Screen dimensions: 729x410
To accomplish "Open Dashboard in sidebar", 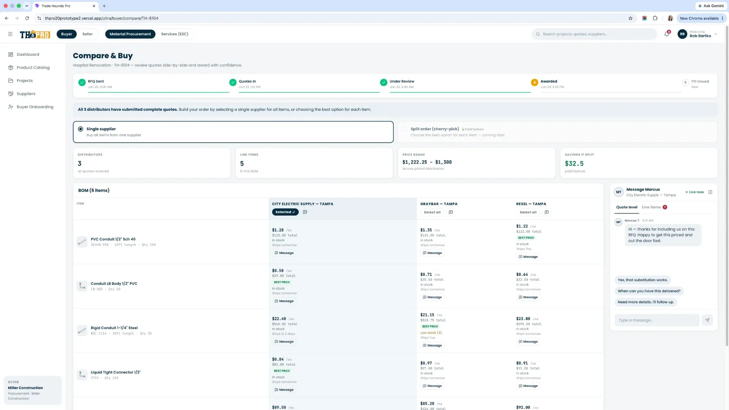I will (x=28, y=55).
